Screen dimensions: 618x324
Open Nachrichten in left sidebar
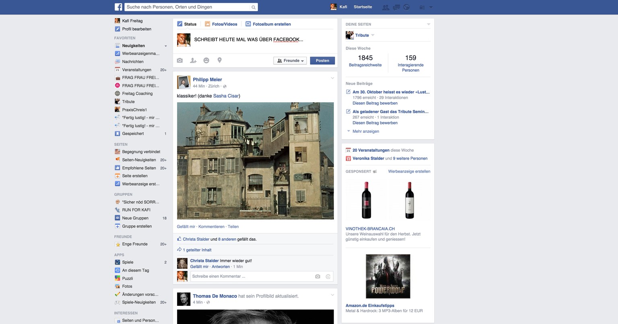pyautogui.click(x=133, y=62)
